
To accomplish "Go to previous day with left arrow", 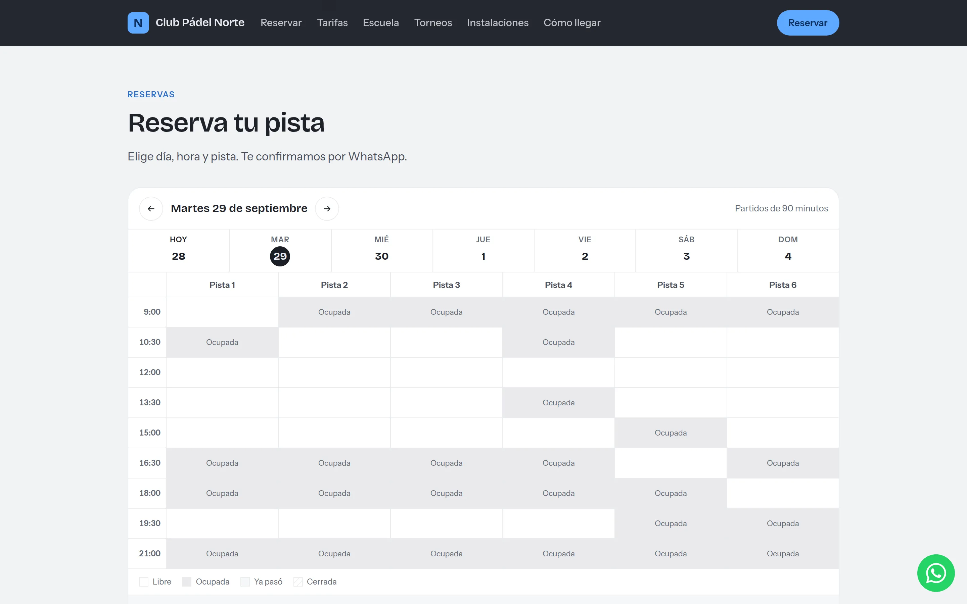I will pos(151,208).
